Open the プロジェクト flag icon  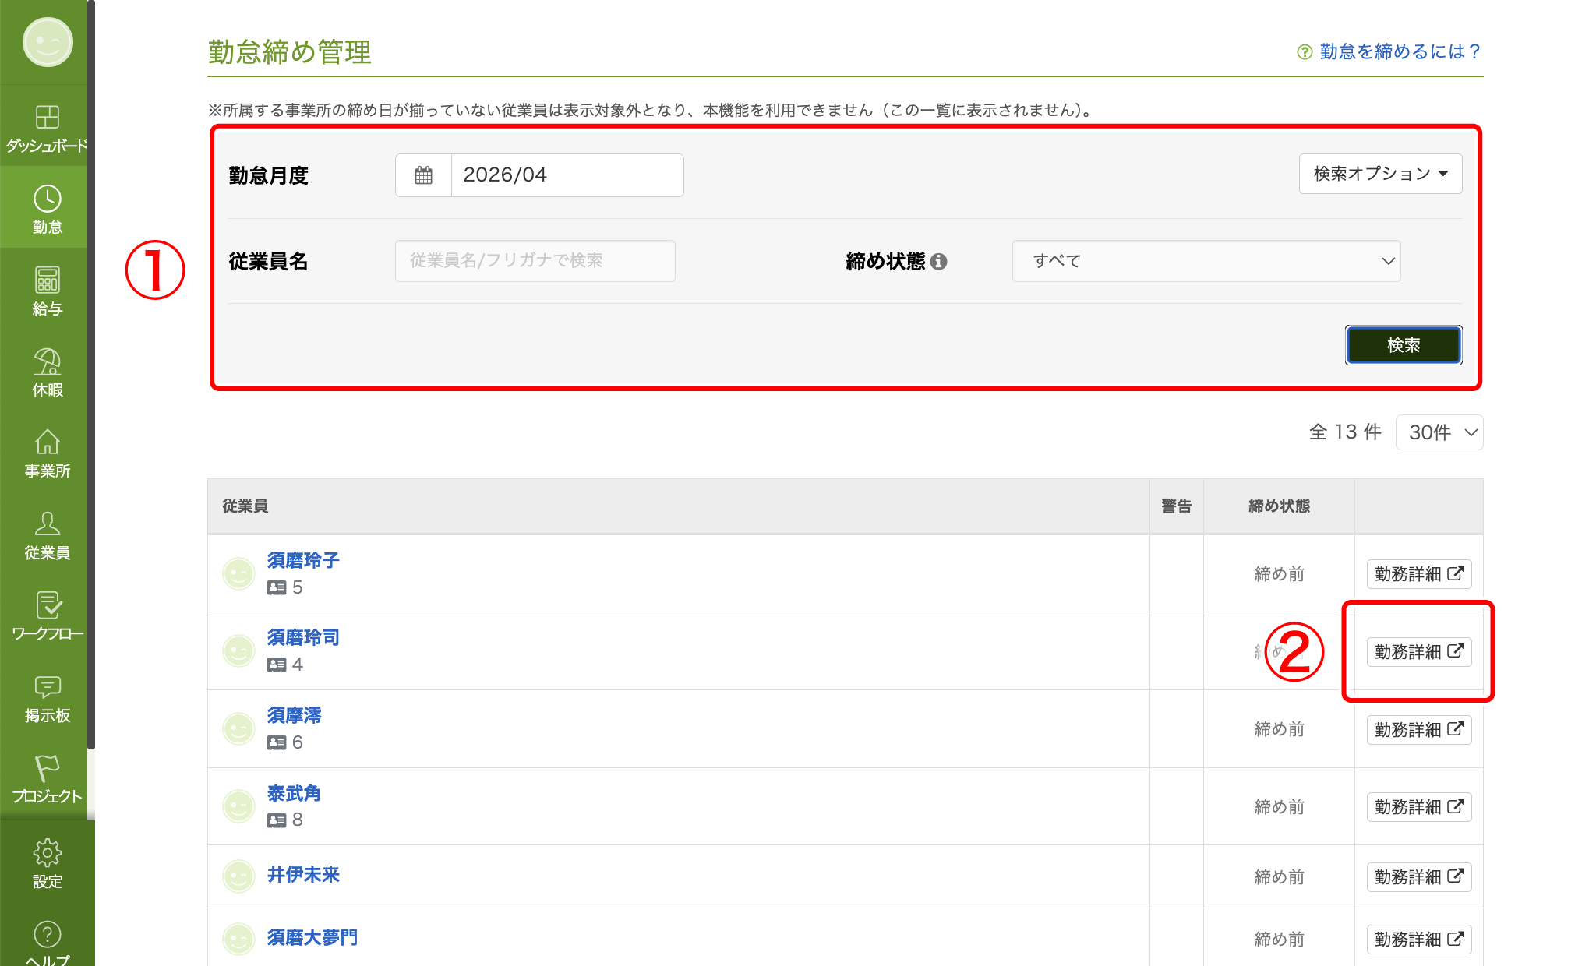tap(47, 768)
